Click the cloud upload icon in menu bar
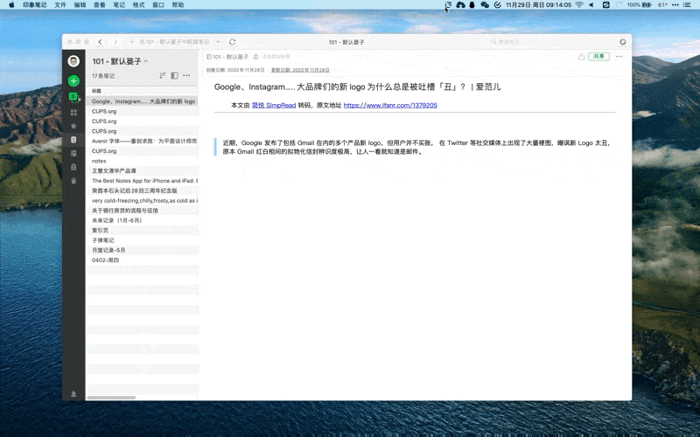The height and width of the screenshot is (437, 700). tap(460, 5)
